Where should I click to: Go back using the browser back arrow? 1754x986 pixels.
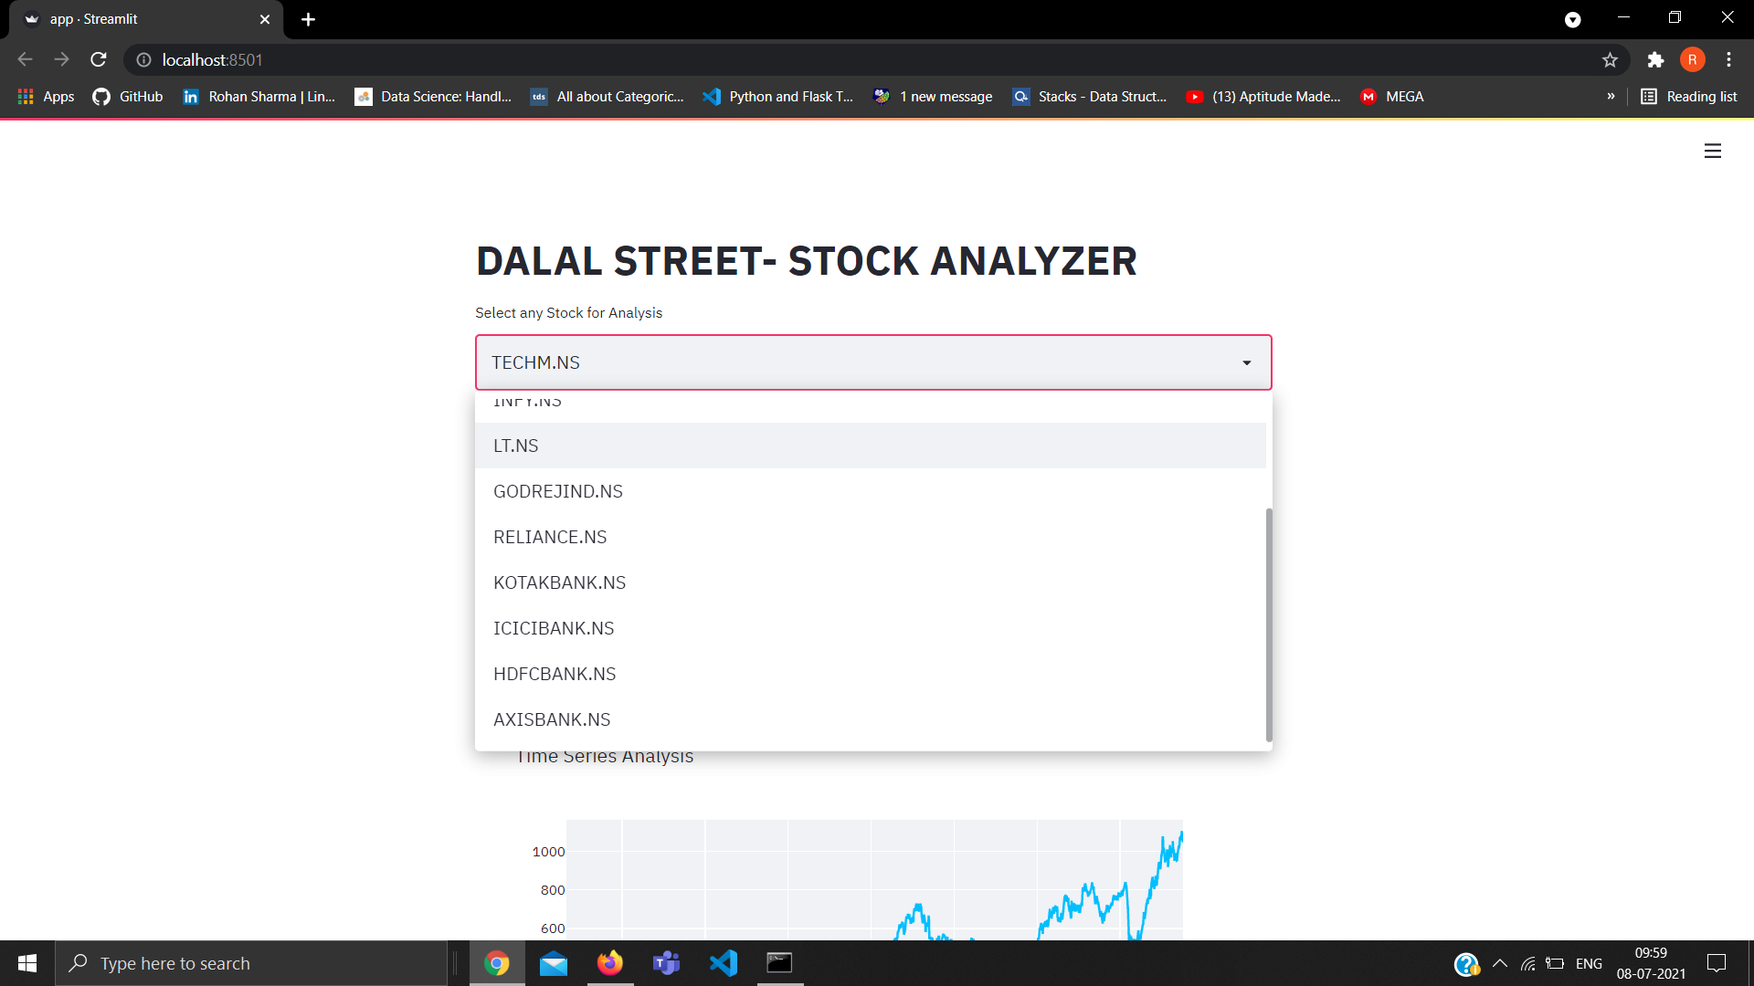point(25,59)
